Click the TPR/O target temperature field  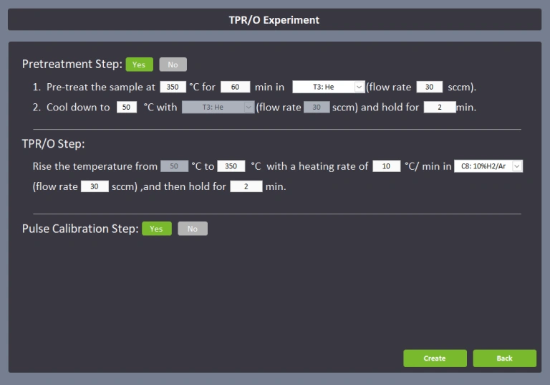[x=231, y=166]
